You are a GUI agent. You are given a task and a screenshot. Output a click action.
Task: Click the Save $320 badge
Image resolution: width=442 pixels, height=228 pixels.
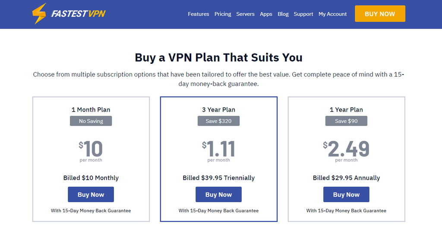218,121
